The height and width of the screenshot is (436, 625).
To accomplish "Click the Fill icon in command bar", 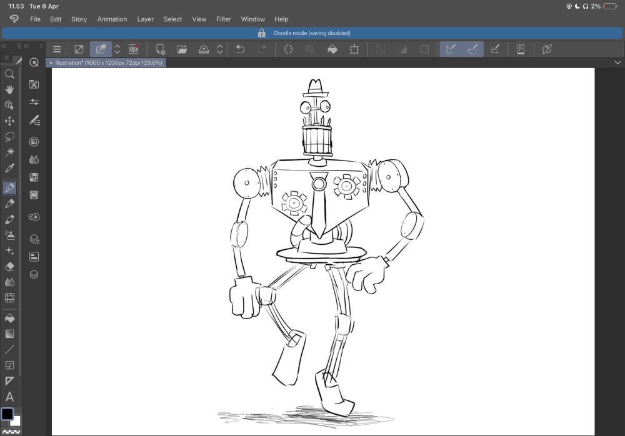I will coord(332,49).
